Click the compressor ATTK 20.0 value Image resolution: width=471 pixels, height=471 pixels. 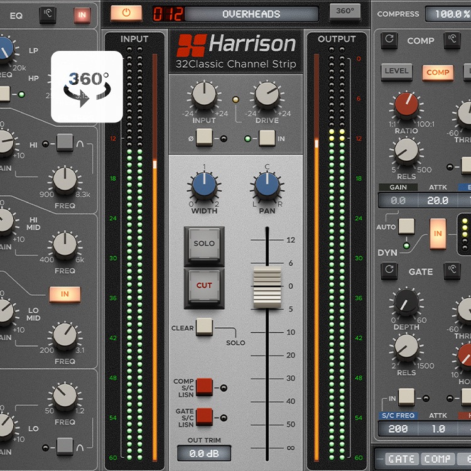[438, 200]
